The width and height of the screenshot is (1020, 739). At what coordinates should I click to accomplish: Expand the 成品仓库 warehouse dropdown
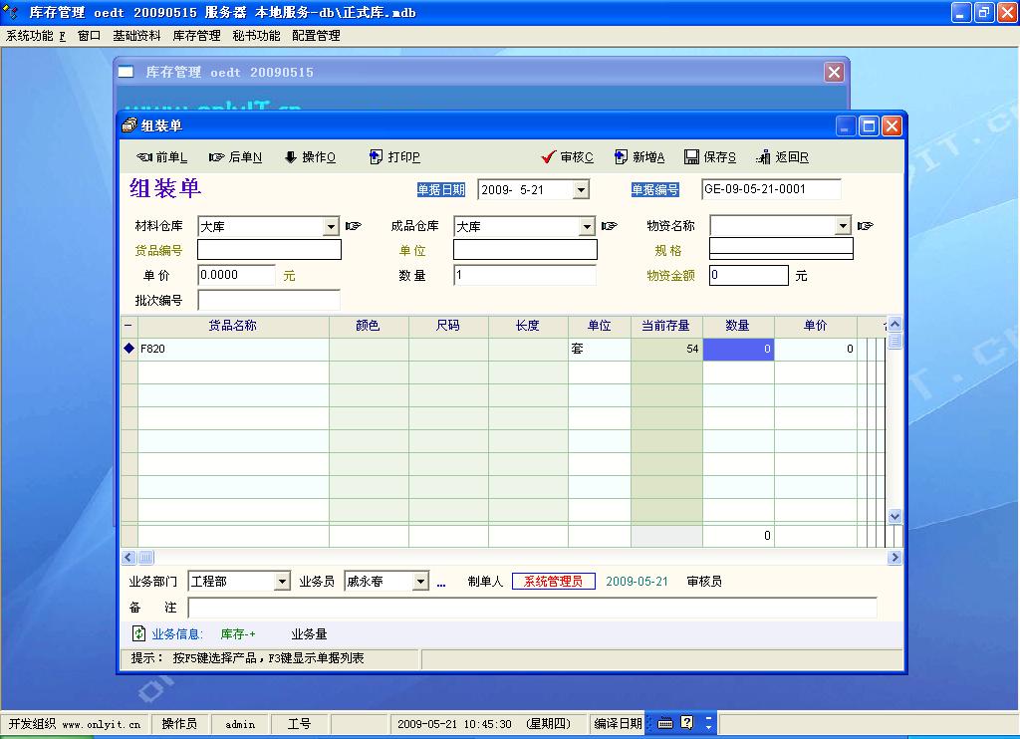point(587,227)
